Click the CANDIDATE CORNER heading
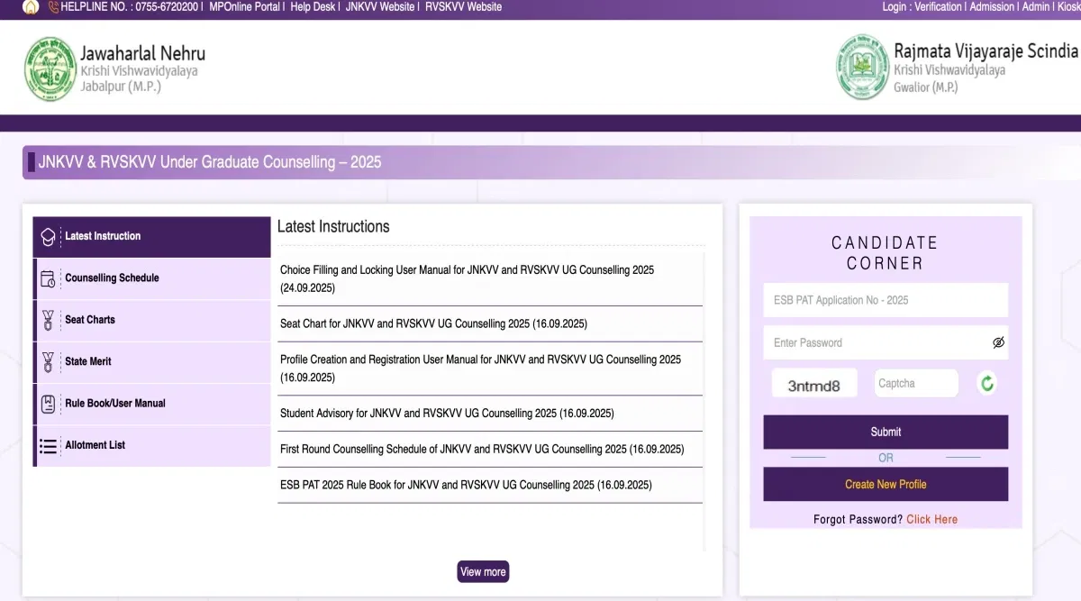Viewport: 1081px width, 601px height. click(x=885, y=253)
